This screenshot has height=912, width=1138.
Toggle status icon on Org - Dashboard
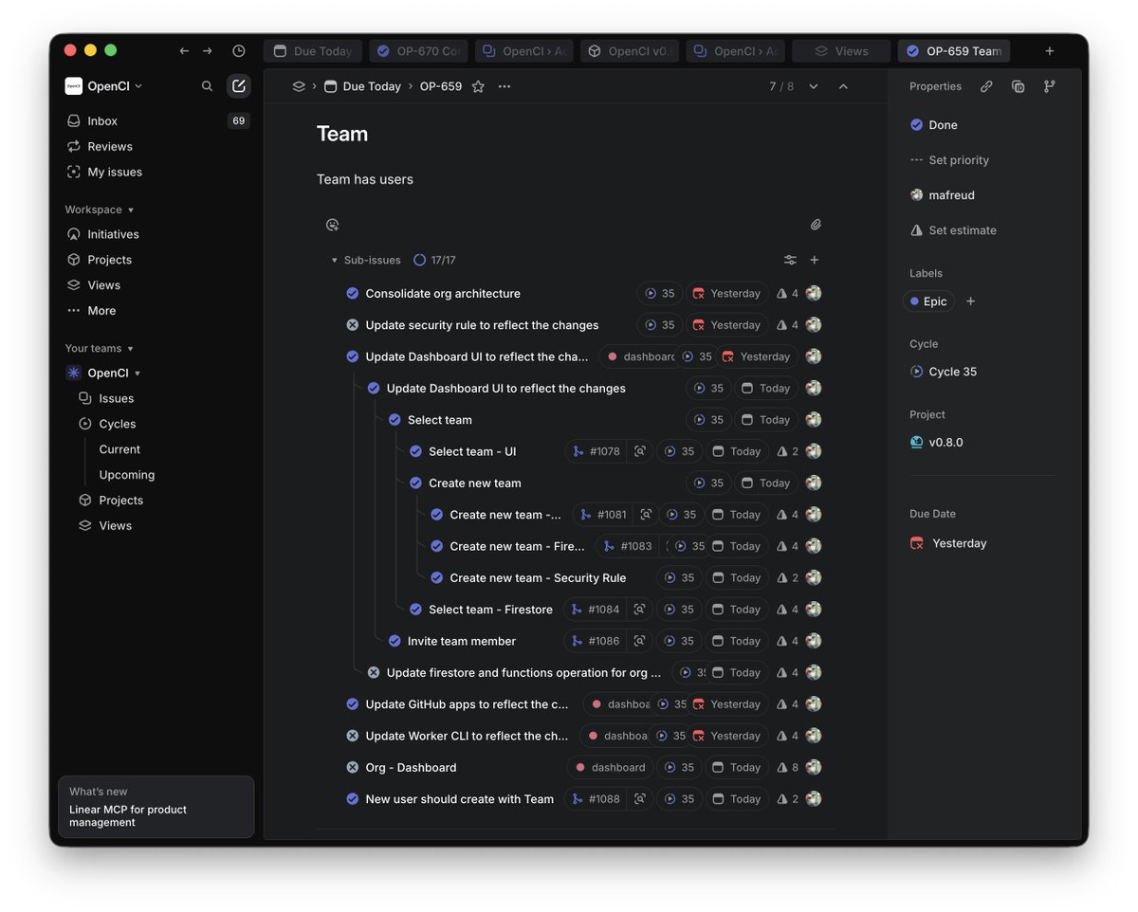tap(352, 767)
